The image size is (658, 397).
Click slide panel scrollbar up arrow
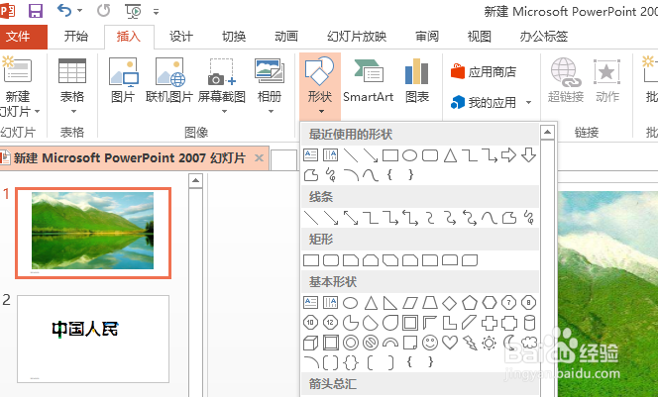tap(195, 181)
